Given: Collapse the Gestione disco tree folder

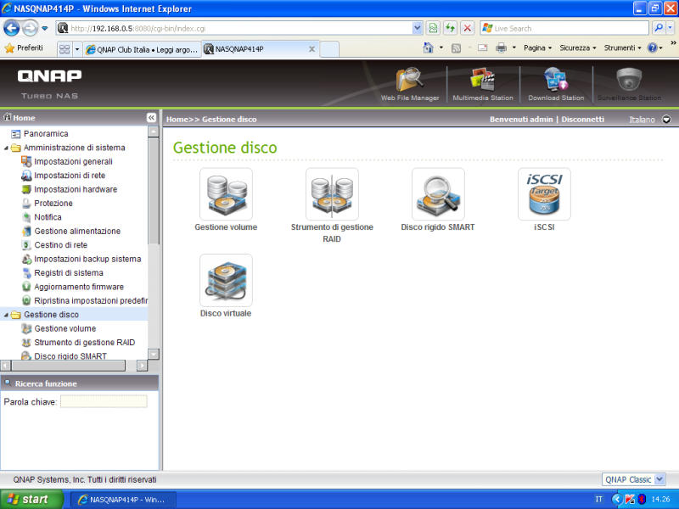Looking at the screenshot, I should (7, 315).
